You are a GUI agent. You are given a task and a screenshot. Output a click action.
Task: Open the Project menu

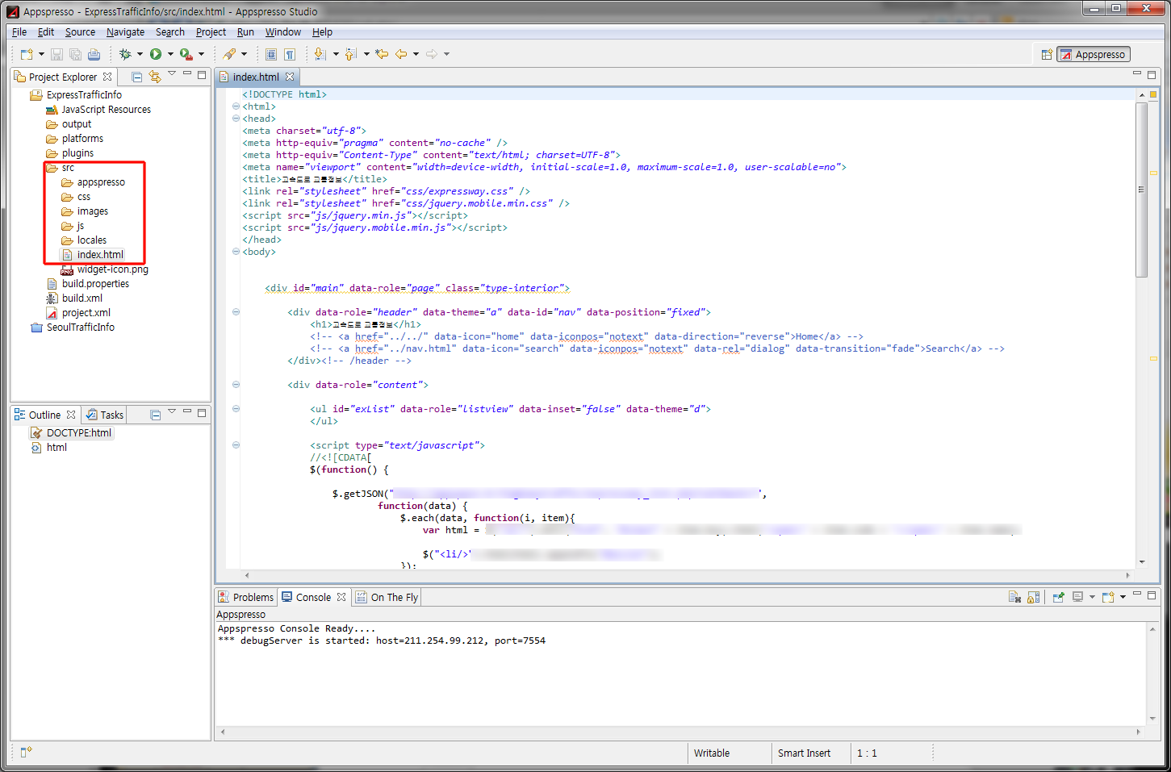tap(211, 32)
